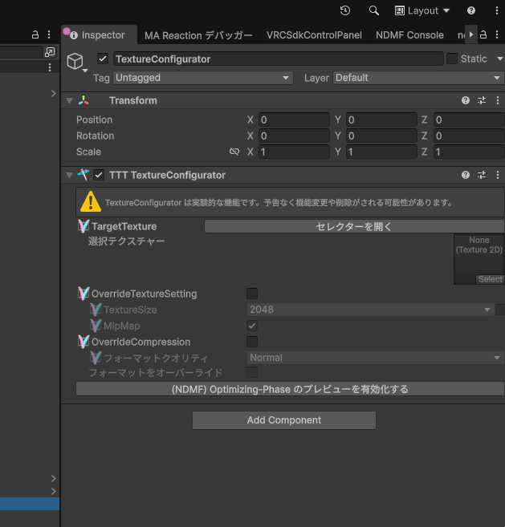This screenshot has height=527, width=505.
Task: Open Transform component context menu
Action: point(498,100)
